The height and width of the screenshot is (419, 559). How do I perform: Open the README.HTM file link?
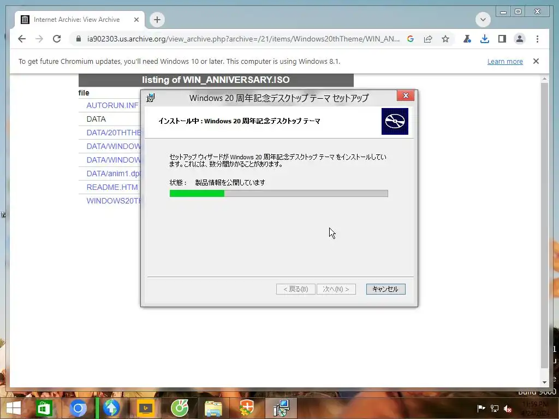tap(112, 187)
